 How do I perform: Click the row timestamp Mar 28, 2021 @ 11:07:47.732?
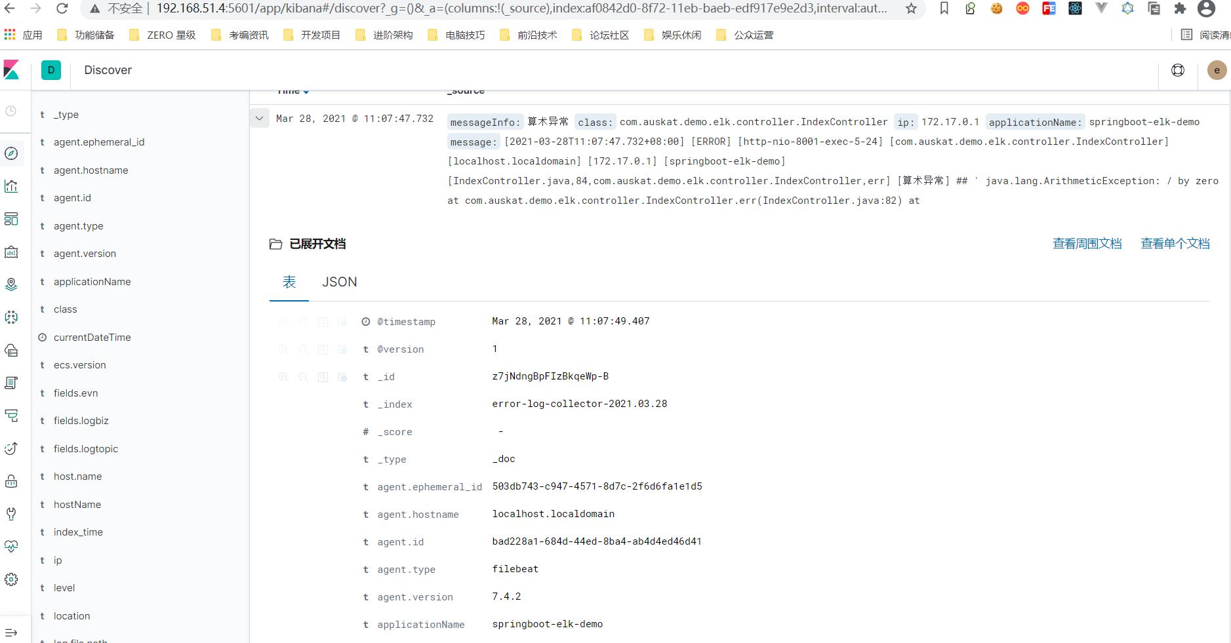pos(355,119)
